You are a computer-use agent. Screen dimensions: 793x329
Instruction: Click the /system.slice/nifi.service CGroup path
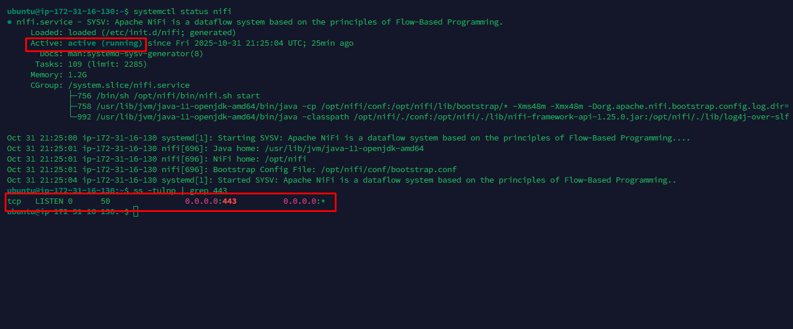(x=129, y=85)
